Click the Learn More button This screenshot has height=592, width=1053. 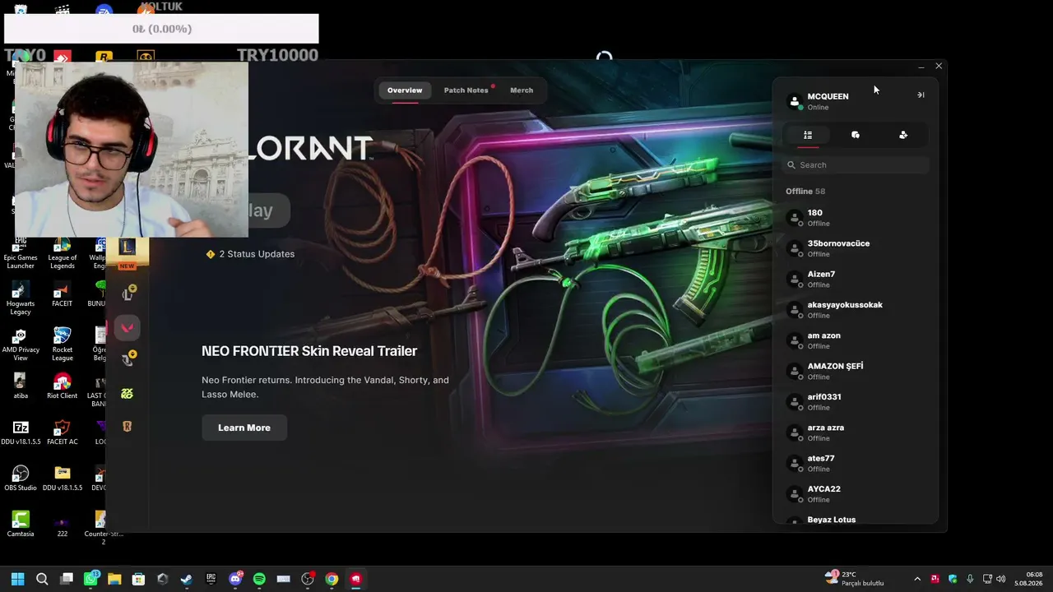point(244,428)
